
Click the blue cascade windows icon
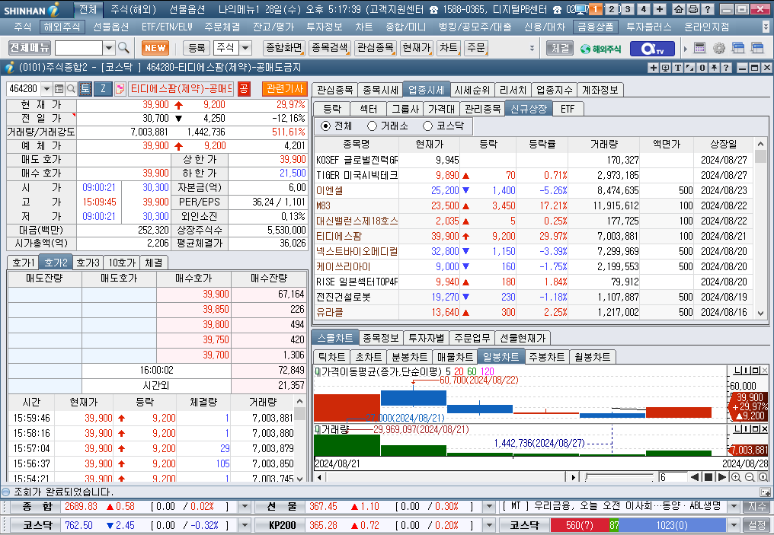(738, 48)
